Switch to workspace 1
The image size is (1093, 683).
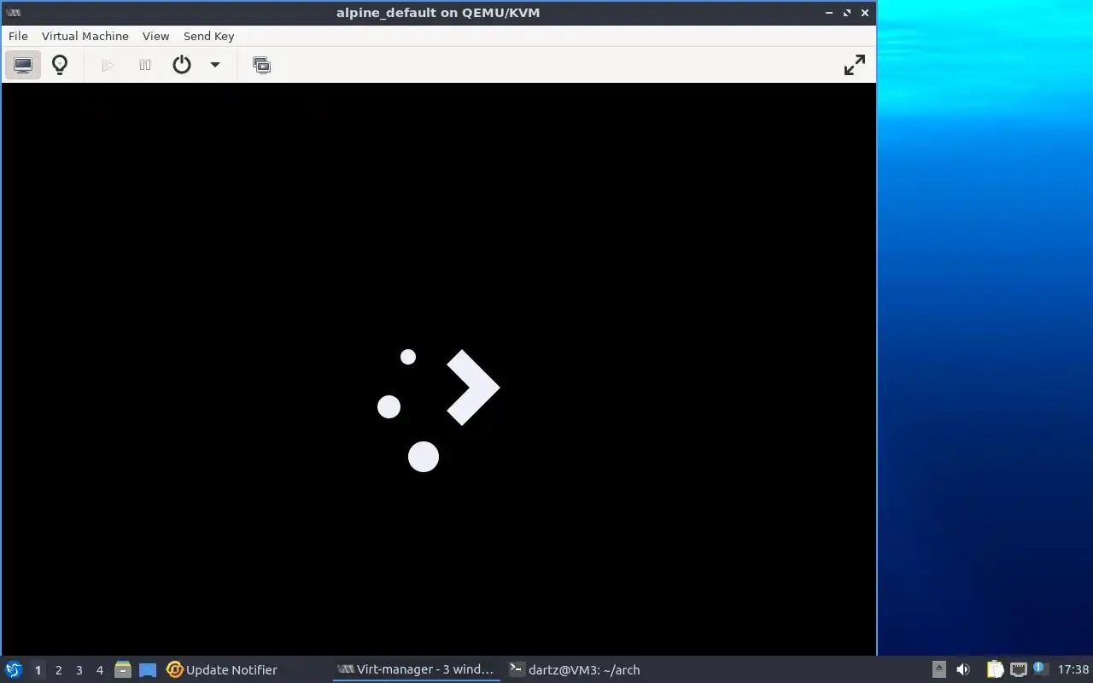(38, 670)
